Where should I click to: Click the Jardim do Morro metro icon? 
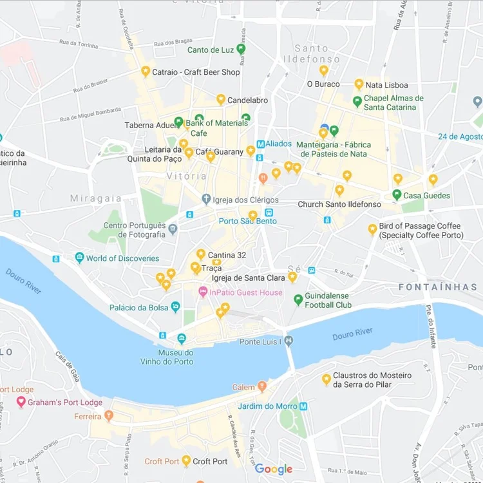click(303, 406)
